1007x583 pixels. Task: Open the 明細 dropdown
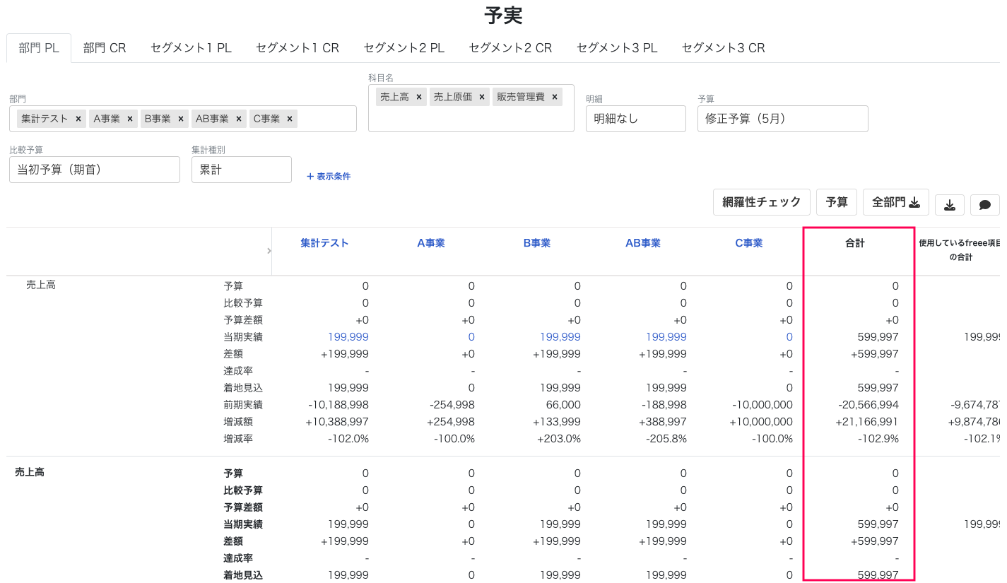(x=636, y=119)
